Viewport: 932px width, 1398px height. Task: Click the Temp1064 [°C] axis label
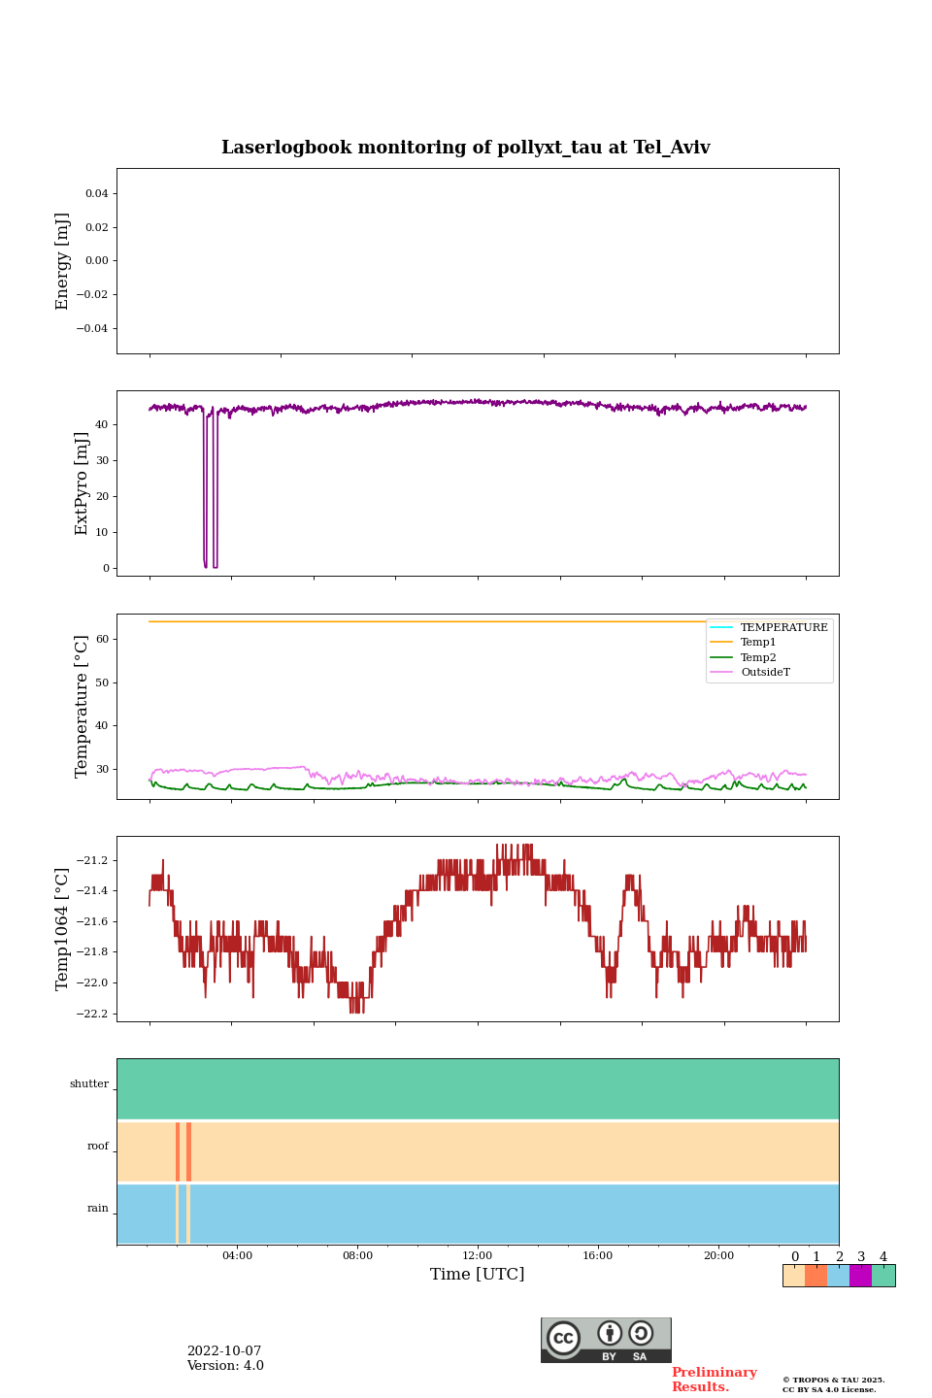click(x=63, y=929)
